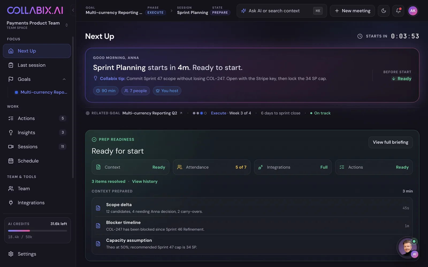Viewport: 428px width, 267px height.
Task: Open the Attendance 5 of 7 card
Action: (212, 167)
